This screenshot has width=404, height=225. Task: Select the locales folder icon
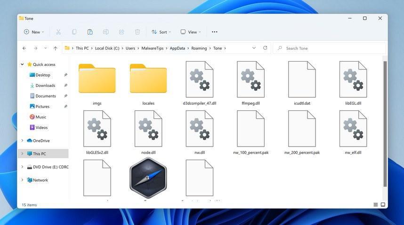coord(148,78)
